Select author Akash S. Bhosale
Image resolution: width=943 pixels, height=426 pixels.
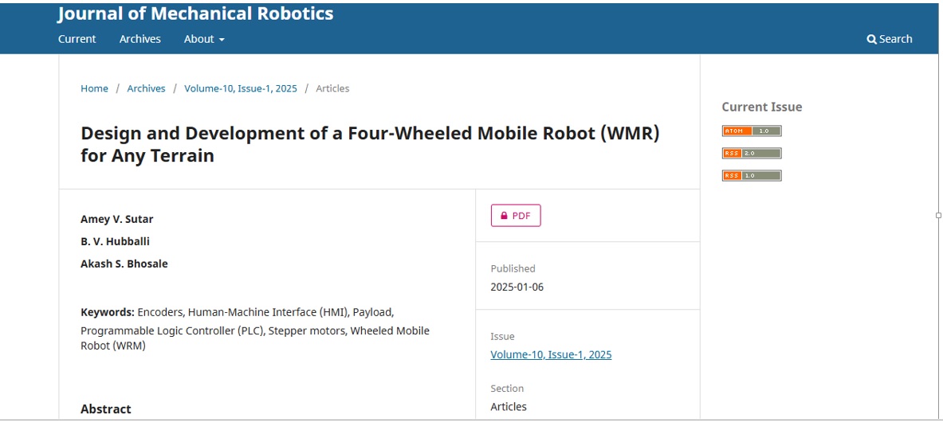click(124, 264)
